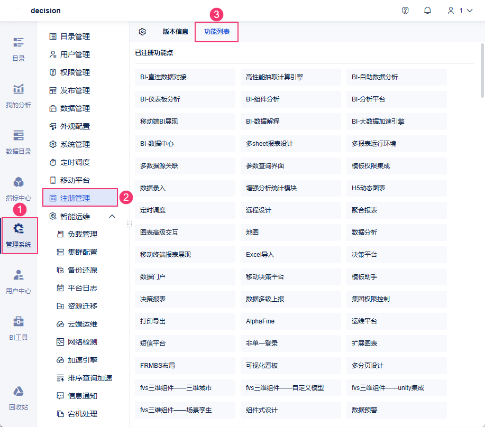
Task: Collapse the 智能运维 menu group
Action: pos(112,216)
